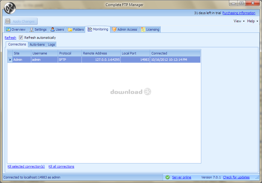This screenshot has width=262, height=183.
Task: Open the View dropdown menu
Action: pyautogui.click(x=239, y=21)
